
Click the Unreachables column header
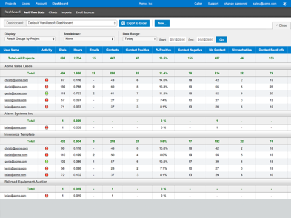click(x=242, y=50)
